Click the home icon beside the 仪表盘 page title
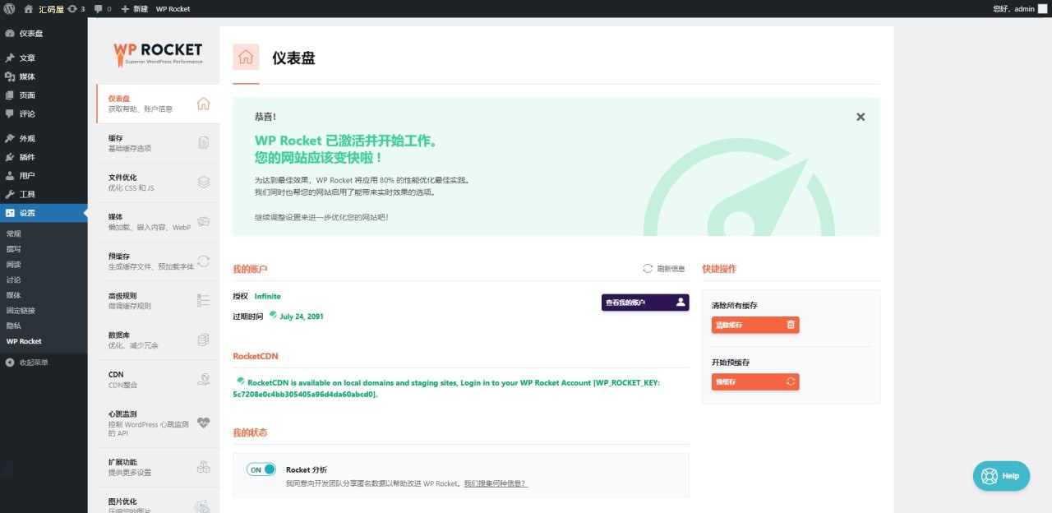This screenshot has height=513, width=1052. [x=246, y=58]
